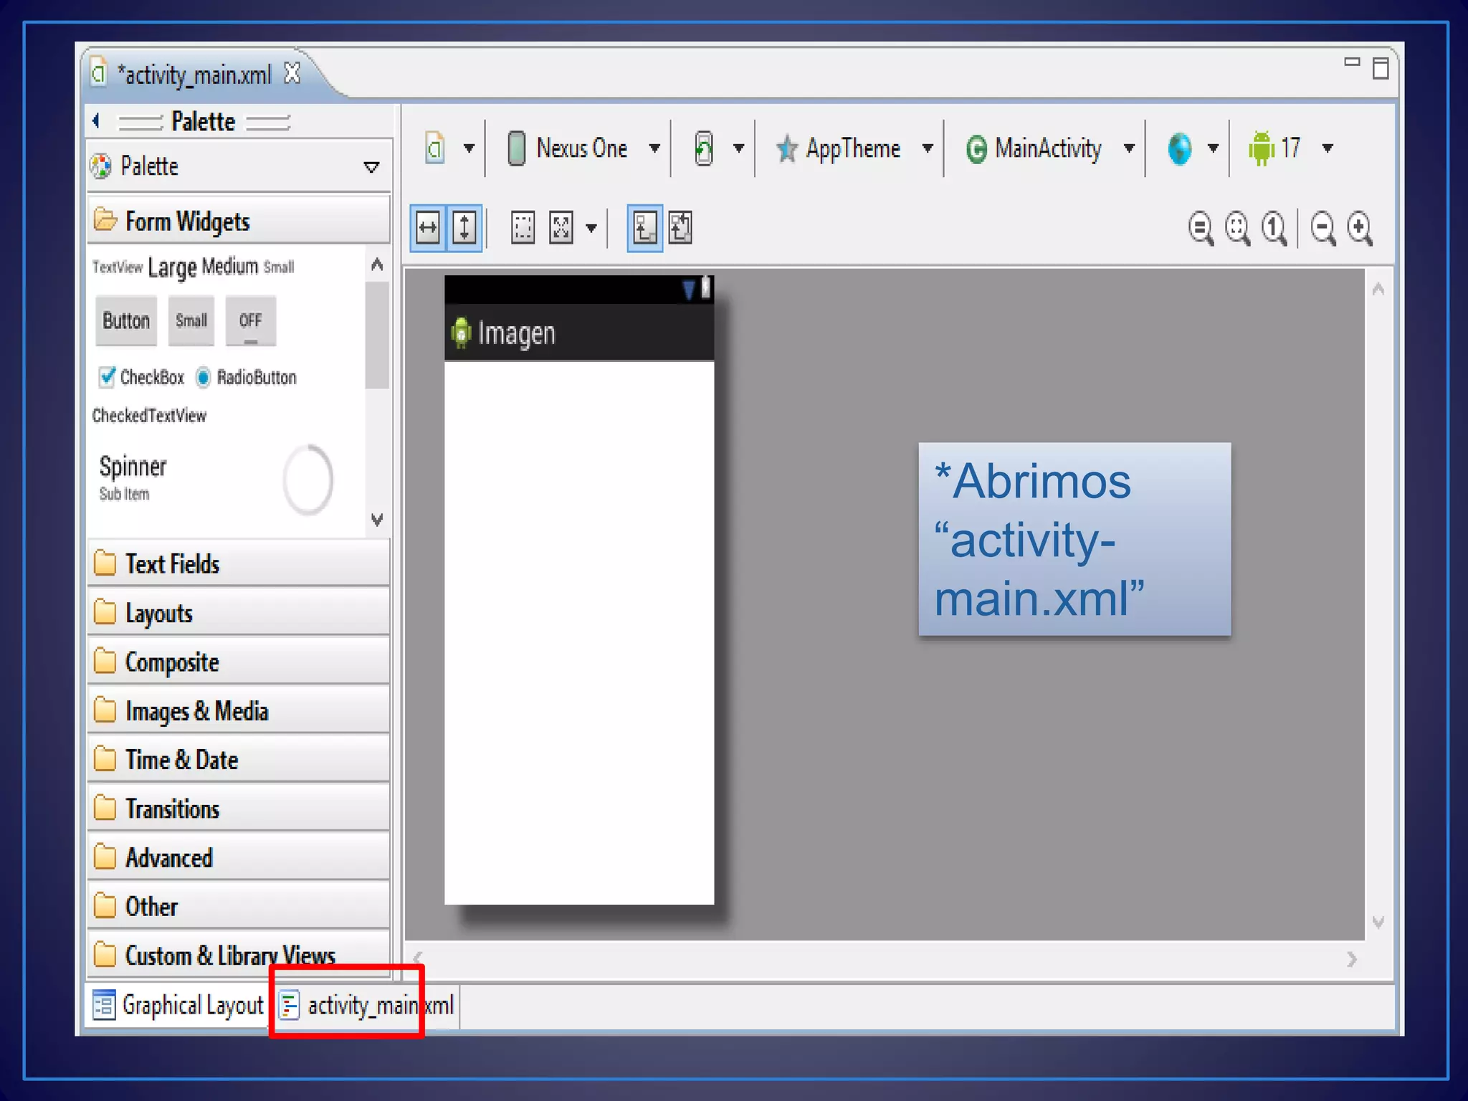This screenshot has width=1468, height=1101.
Task: Click palette scroll down arrow
Action: (377, 519)
